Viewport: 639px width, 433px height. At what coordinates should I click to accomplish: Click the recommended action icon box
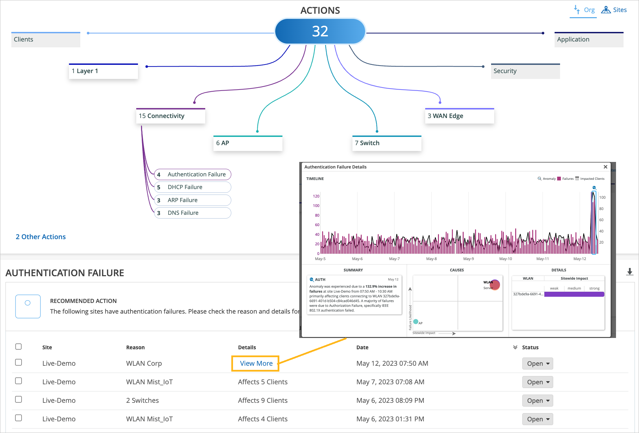tap(28, 306)
